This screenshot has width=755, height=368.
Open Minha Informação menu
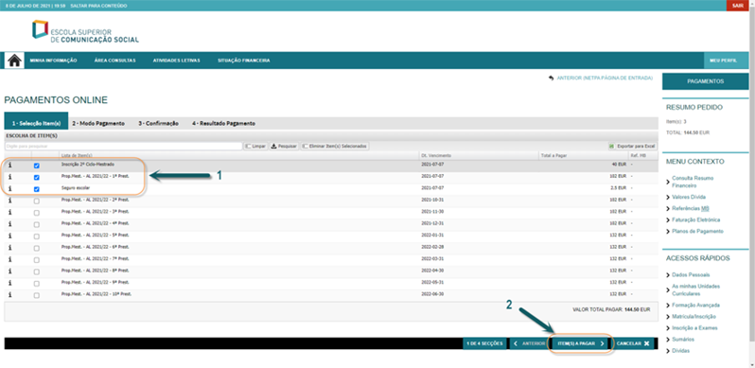tap(53, 61)
